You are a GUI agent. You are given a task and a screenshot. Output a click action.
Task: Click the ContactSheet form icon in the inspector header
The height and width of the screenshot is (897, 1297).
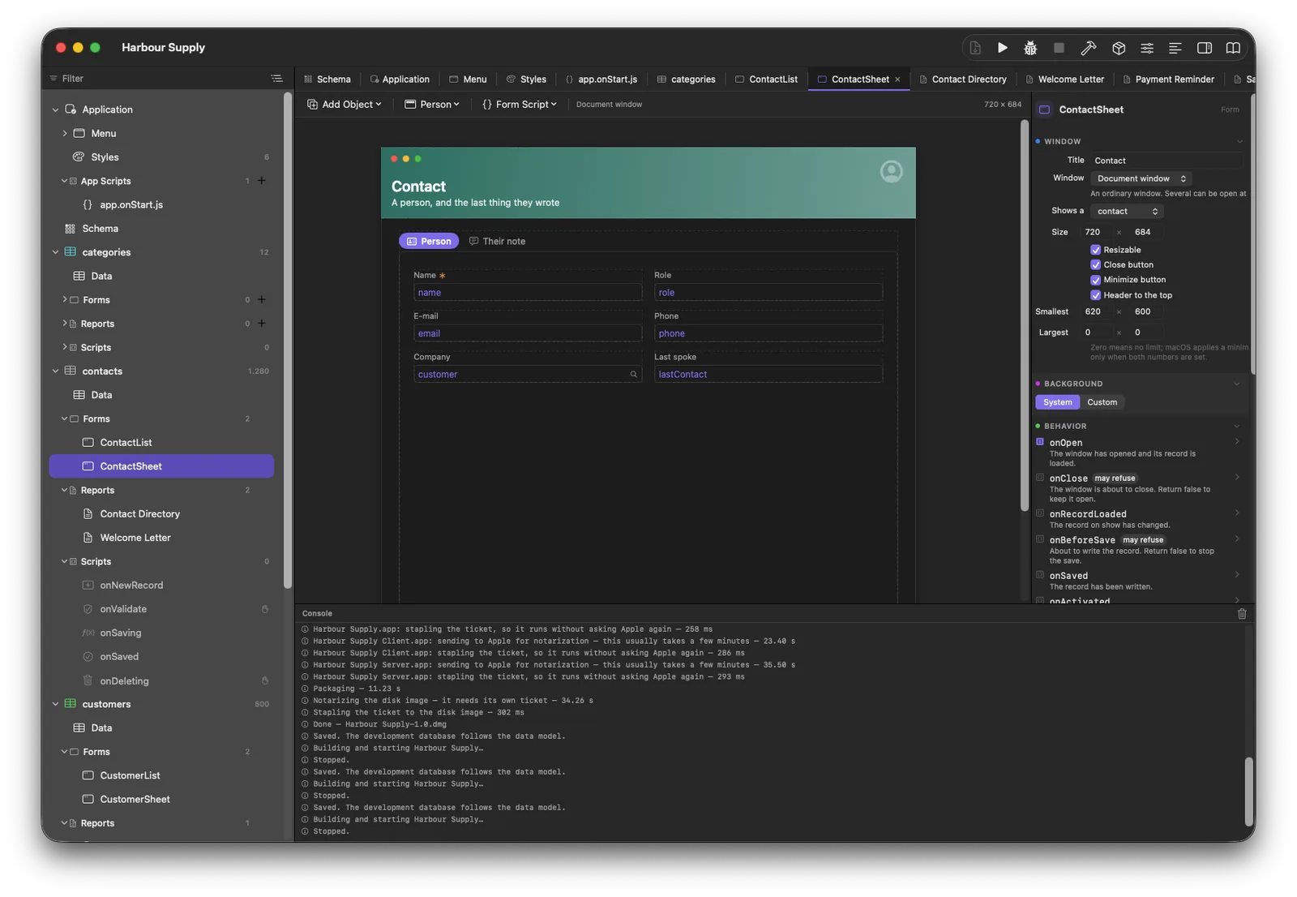1045,109
